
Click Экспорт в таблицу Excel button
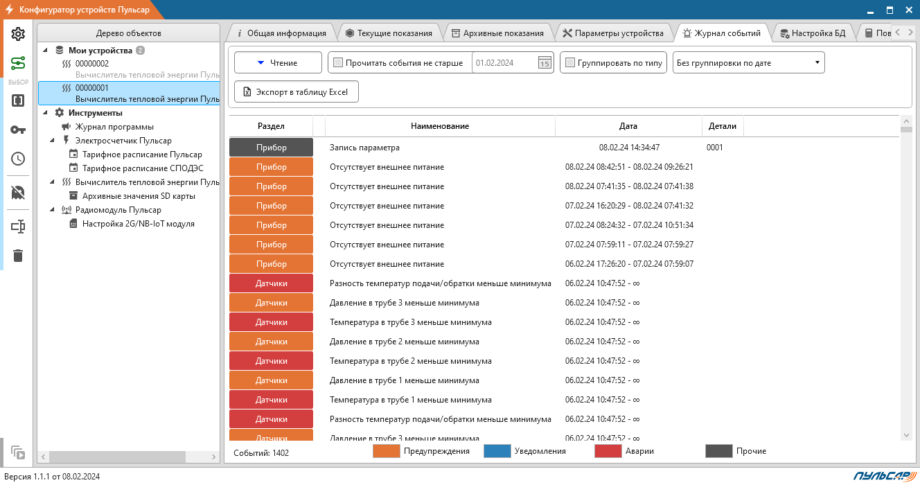tap(297, 92)
